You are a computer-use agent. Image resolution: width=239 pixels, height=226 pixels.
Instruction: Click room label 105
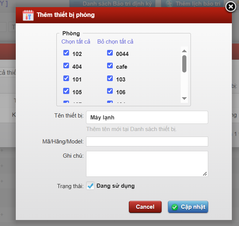(x=77, y=92)
